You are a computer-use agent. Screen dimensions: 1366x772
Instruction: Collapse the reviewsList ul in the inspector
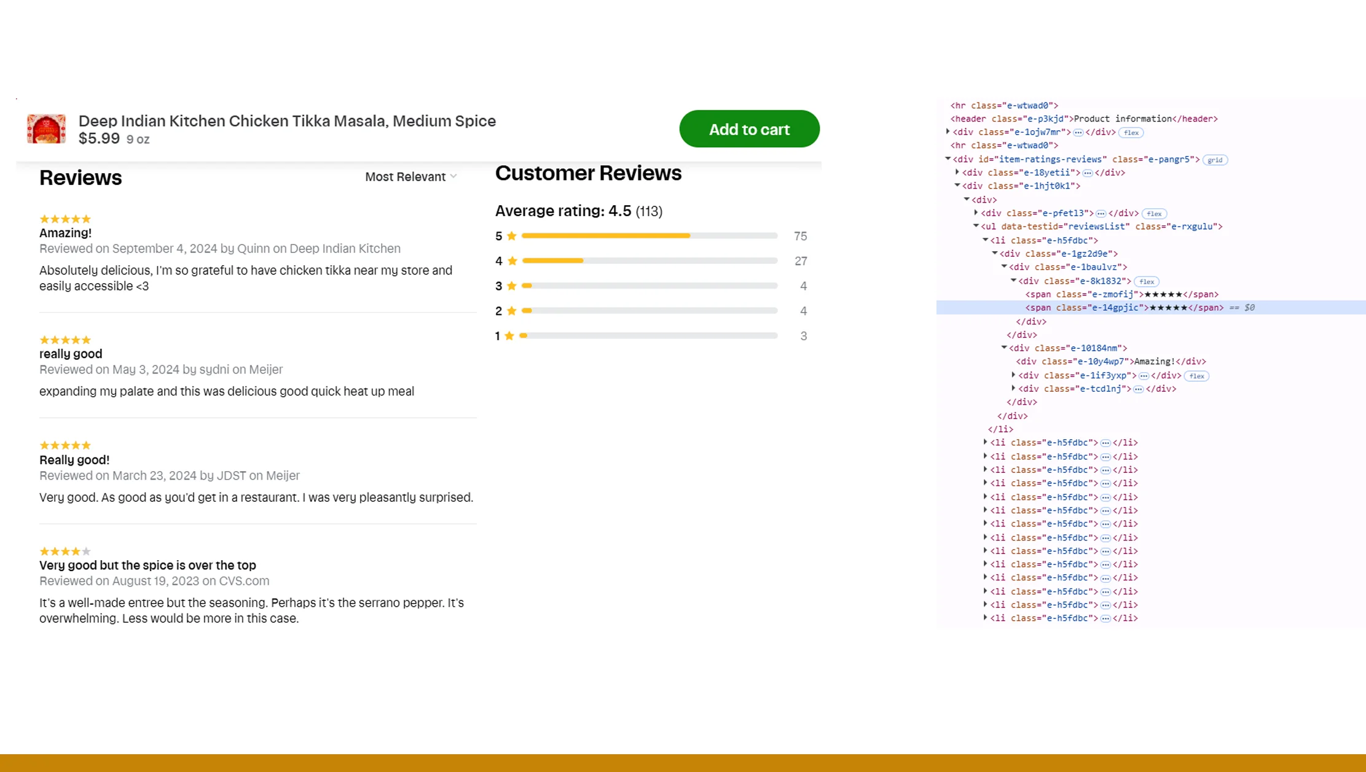click(x=975, y=226)
